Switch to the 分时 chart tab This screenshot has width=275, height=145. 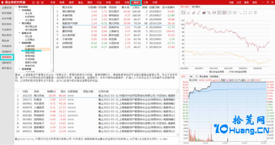tap(183, 76)
